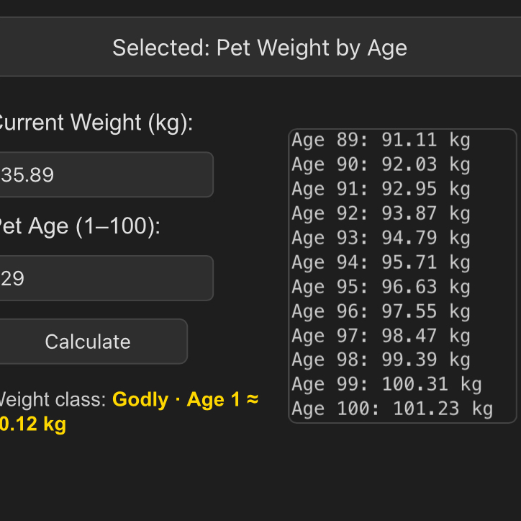The height and width of the screenshot is (521, 521).
Task: Pick the Age 94: 95.71 kg entry
Action: pos(381,262)
